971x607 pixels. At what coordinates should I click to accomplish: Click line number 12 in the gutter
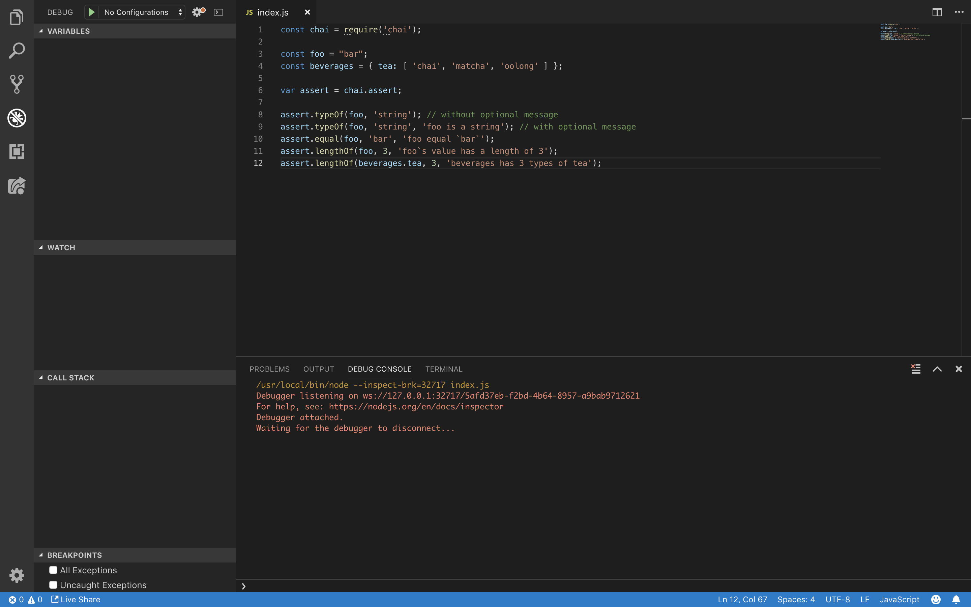258,163
